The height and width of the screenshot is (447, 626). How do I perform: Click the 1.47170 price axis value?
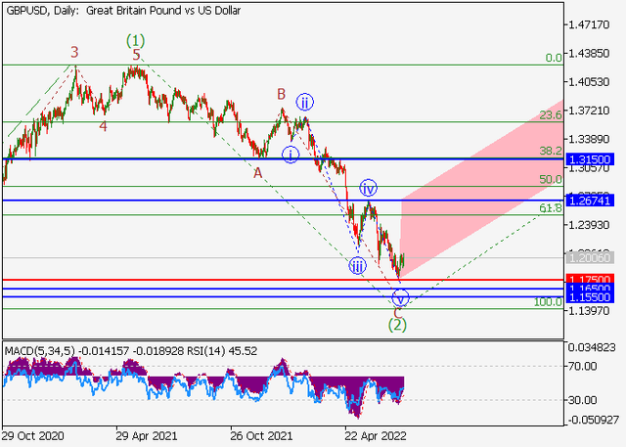pyautogui.click(x=589, y=24)
